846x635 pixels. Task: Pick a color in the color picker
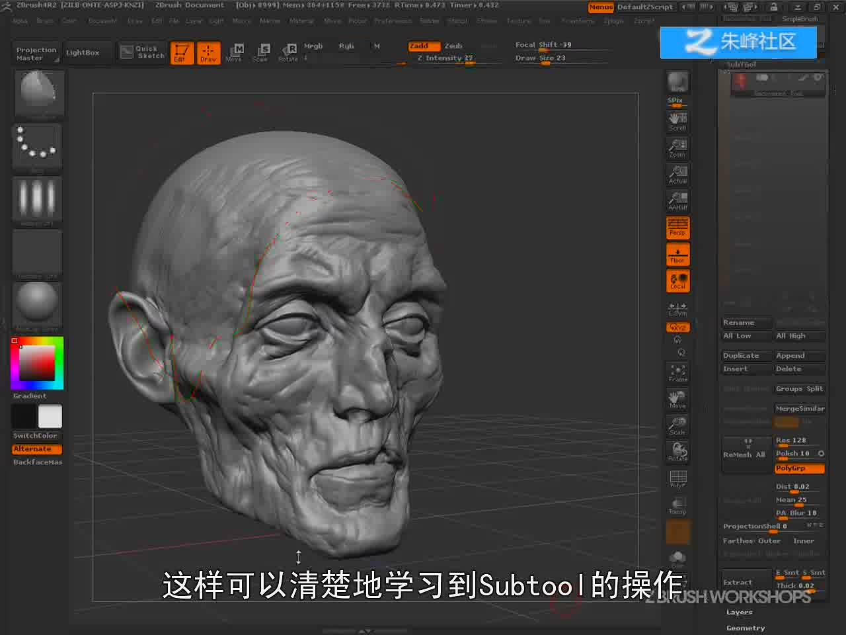[x=36, y=362]
